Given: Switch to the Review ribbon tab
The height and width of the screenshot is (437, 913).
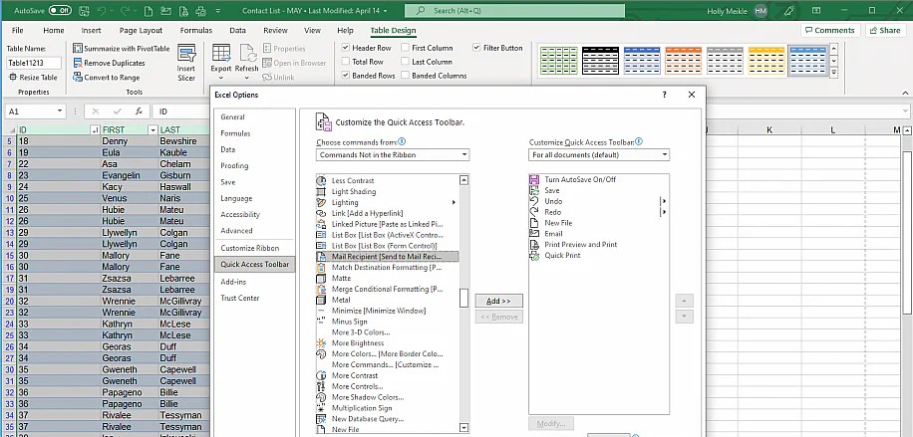Looking at the screenshot, I should [275, 30].
